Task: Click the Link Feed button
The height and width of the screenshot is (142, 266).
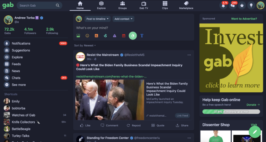Action: [x=182, y=116]
